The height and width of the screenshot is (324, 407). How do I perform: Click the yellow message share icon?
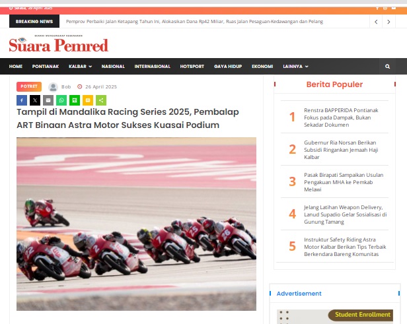[88, 100]
